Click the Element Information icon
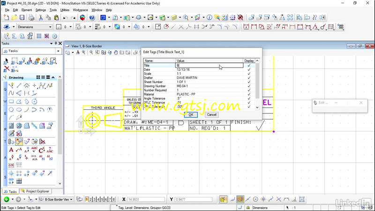This screenshot has height=211, width=375. point(209,17)
